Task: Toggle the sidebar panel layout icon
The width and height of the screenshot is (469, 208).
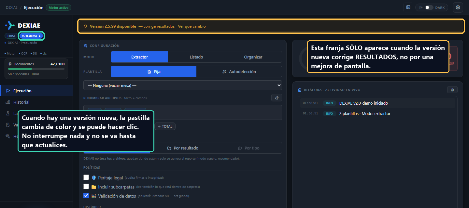Action: [408, 7]
